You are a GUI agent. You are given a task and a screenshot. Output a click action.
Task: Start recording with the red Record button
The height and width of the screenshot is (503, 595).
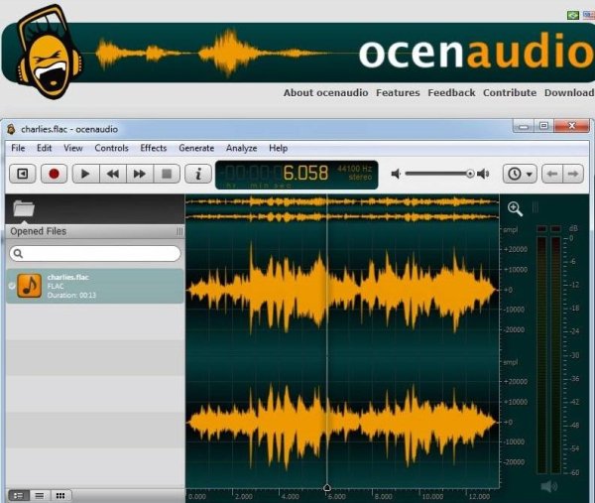[x=54, y=174]
